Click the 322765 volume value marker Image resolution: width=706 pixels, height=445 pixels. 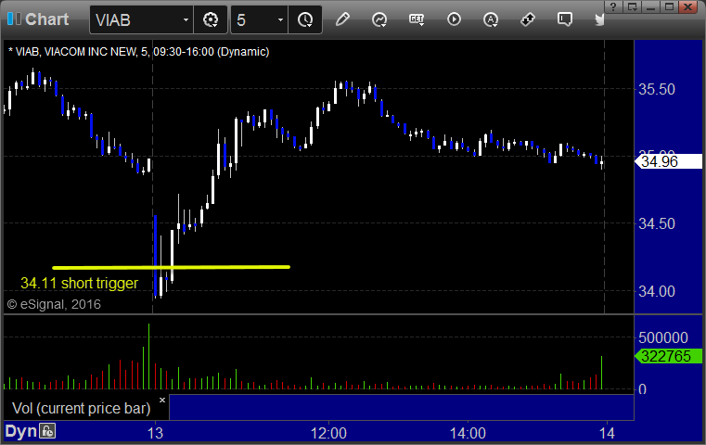point(668,356)
